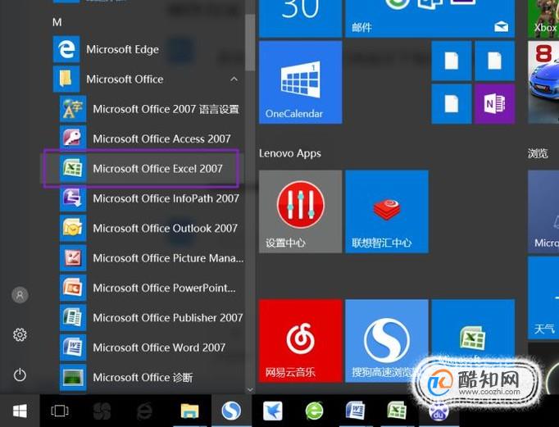
Task: Open the OneNote purple tile
Action: coord(494,104)
